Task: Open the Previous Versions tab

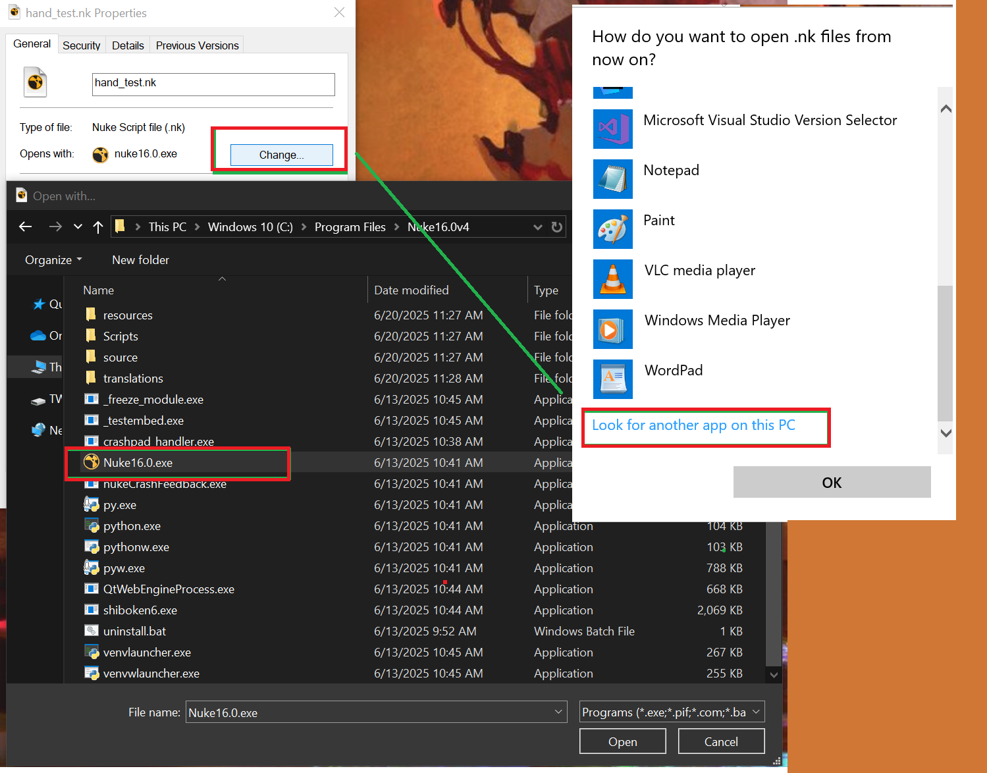Action: tap(197, 45)
